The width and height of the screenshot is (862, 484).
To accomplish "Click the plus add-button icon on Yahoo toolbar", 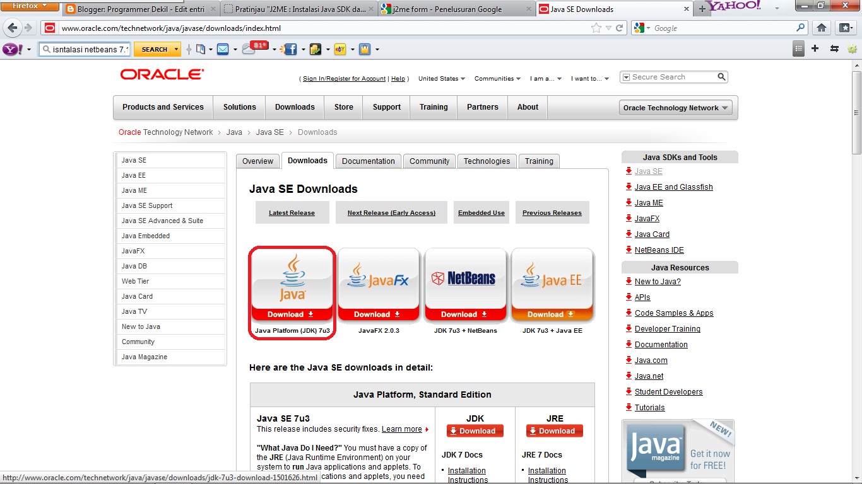I will click(815, 49).
